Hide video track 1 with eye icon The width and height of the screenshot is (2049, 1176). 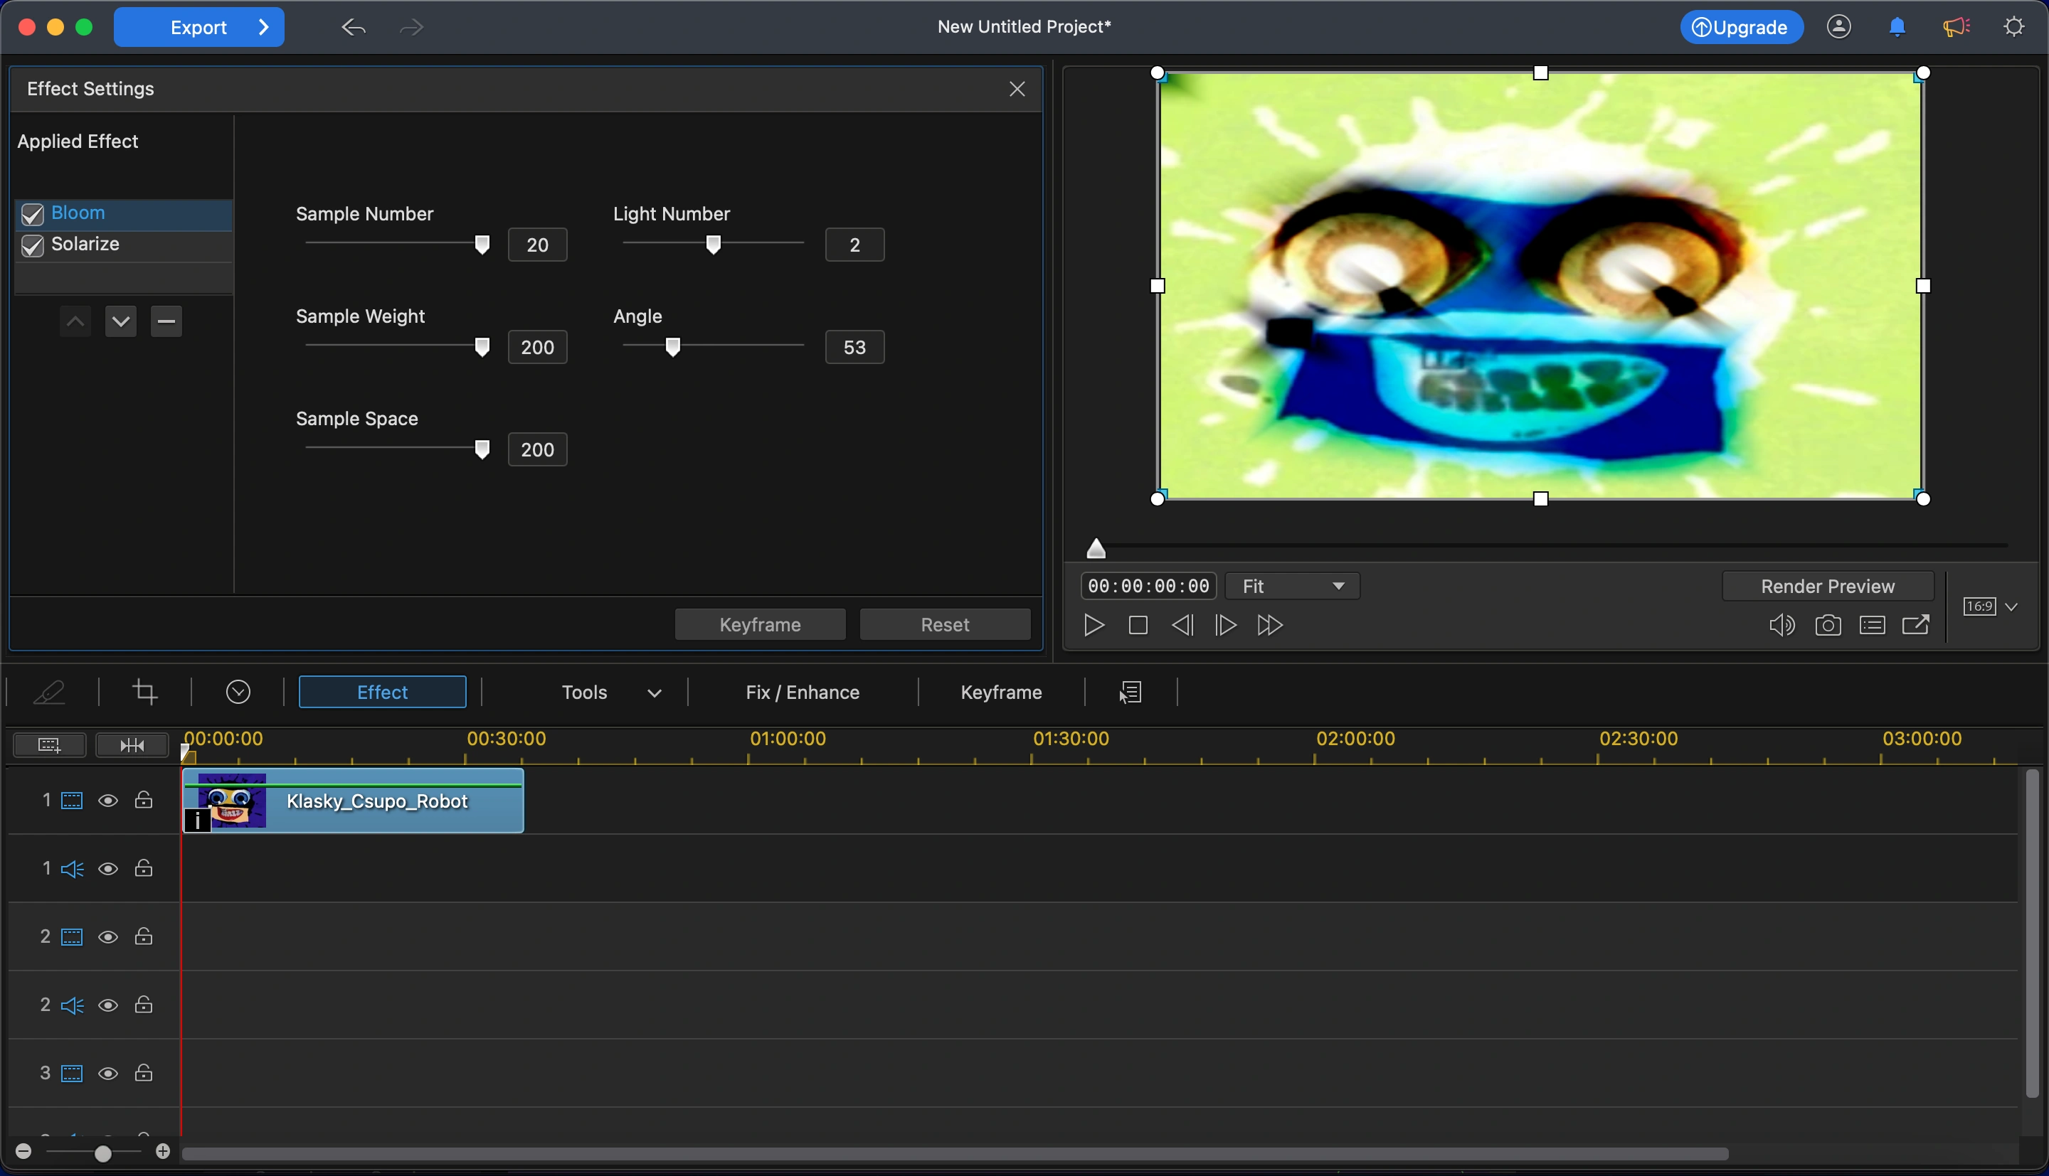click(107, 801)
